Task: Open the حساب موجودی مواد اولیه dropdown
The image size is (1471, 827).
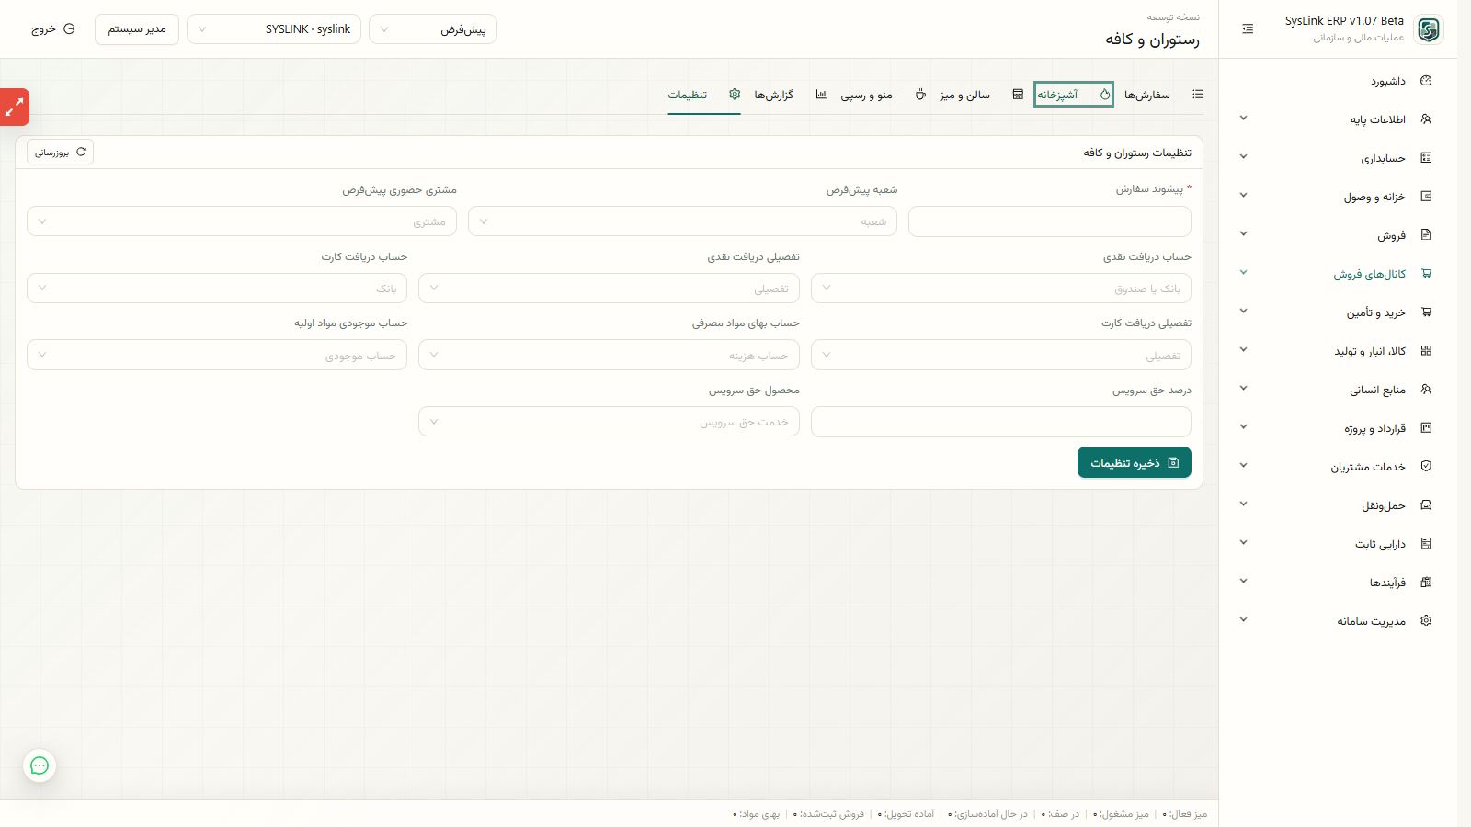Action: pyautogui.click(x=217, y=356)
